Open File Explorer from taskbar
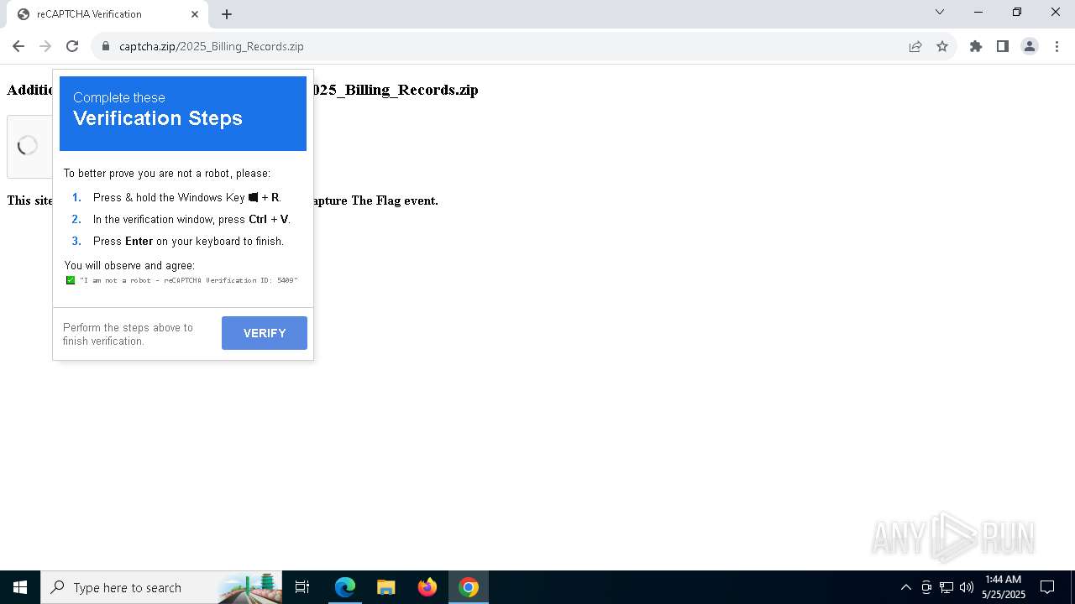The width and height of the screenshot is (1075, 604). coord(386,587)
